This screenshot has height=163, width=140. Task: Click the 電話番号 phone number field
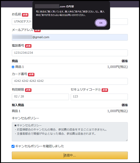click(x=70, y=53)
